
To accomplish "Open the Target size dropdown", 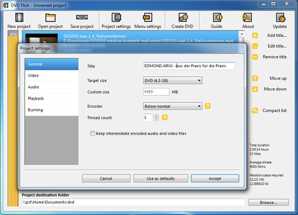I will pyautogui.click(x=173, y=80).
